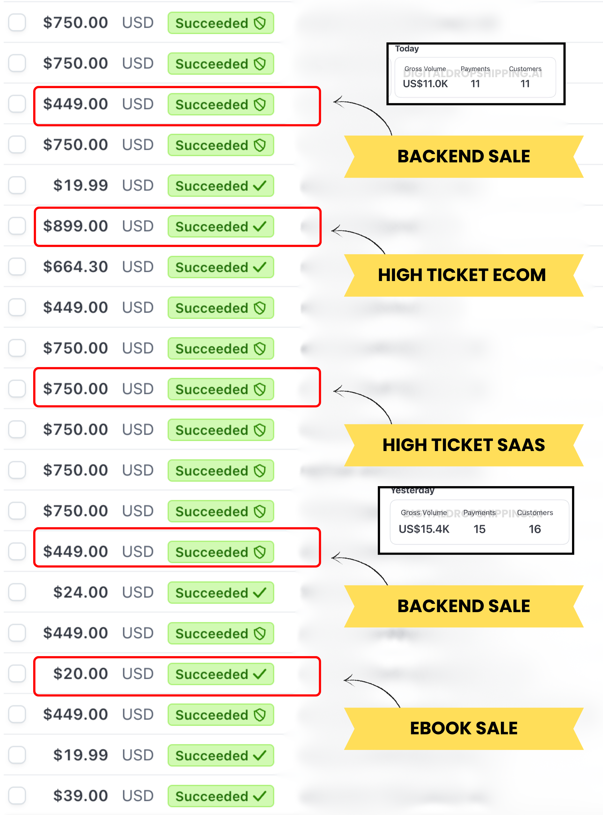Click the EBOOK SALE banner label

pos(464,729)
